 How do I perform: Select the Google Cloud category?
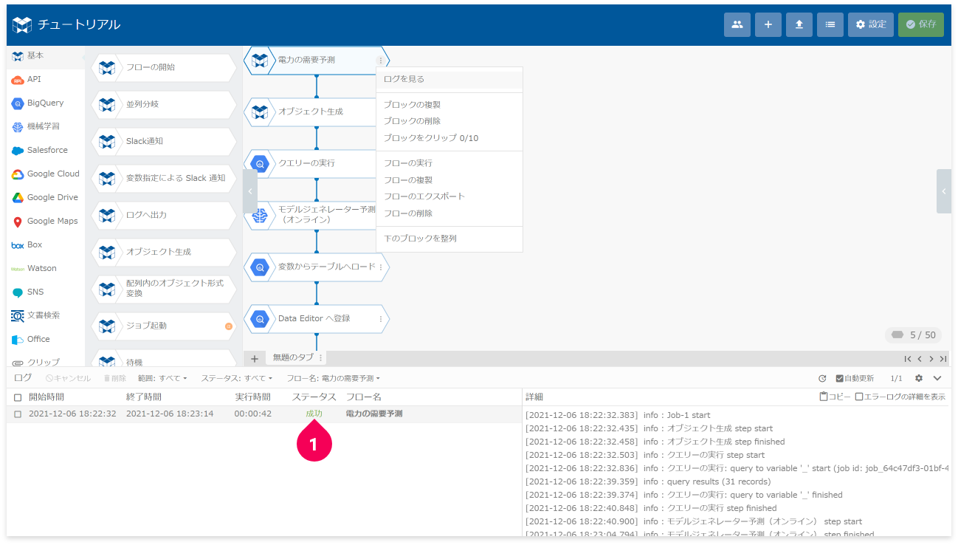[x=46, y=174]
